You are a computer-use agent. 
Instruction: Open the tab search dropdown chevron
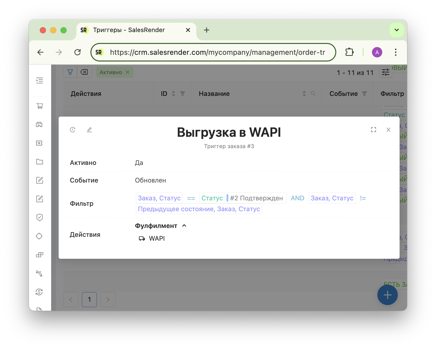pyautogui.click(x=397, y=30)
